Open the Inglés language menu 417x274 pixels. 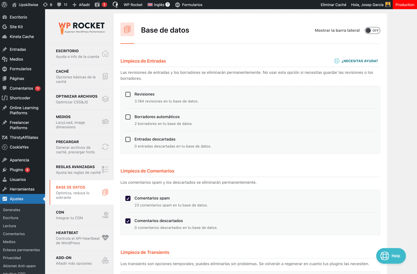pyautogui.click(x=159, y=5)
